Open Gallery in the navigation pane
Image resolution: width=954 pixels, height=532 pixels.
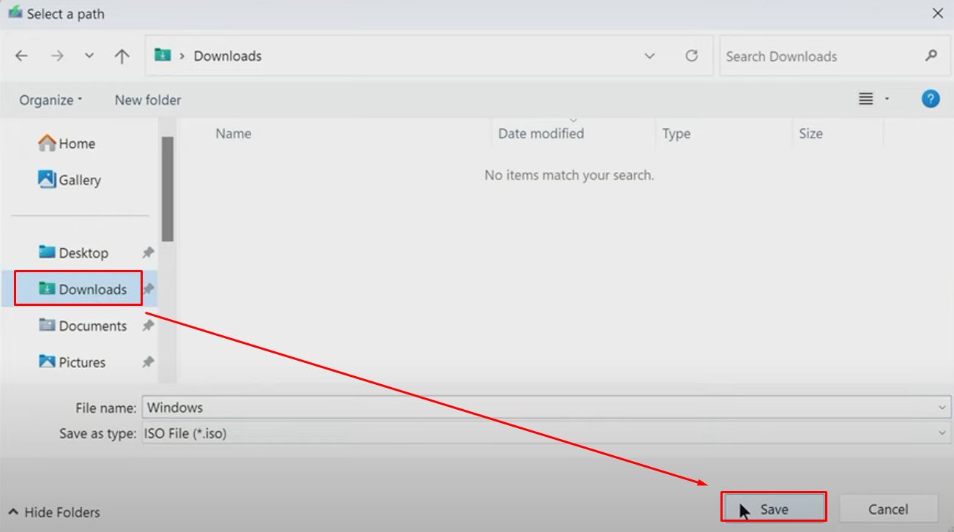pos(79,180)
